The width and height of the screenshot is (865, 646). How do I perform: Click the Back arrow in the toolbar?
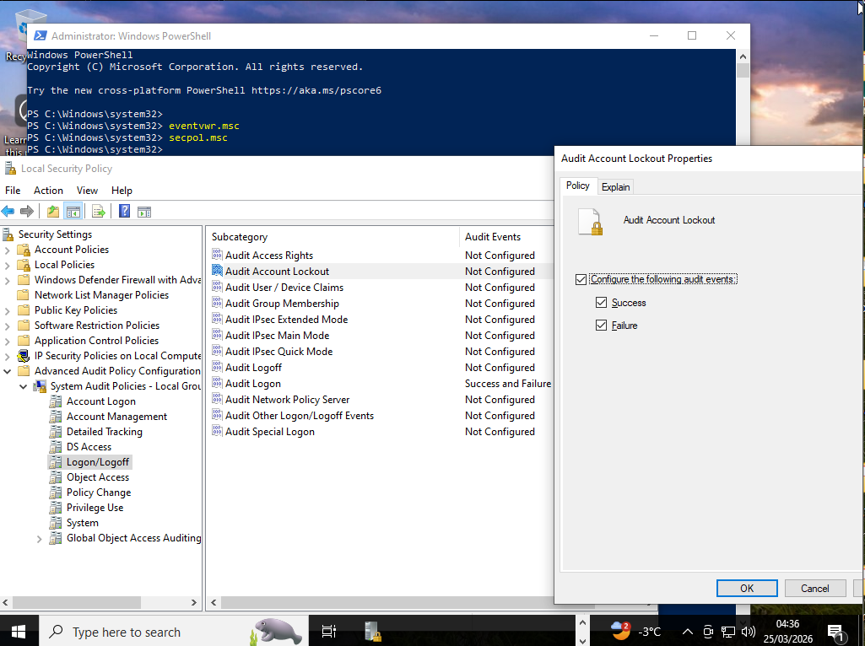8,212
